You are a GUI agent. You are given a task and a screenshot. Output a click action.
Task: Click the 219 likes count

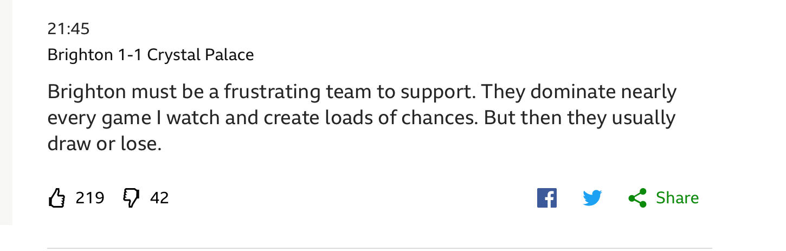pyautogui.click(x=90, y=198)
